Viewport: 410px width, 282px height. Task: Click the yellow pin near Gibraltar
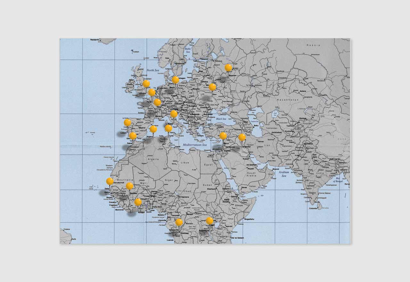pyautogui.click(x=133, y=136)
